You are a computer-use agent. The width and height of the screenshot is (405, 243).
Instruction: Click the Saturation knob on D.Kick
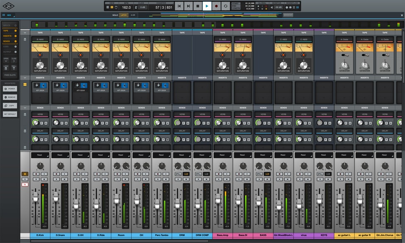[40, 65]
